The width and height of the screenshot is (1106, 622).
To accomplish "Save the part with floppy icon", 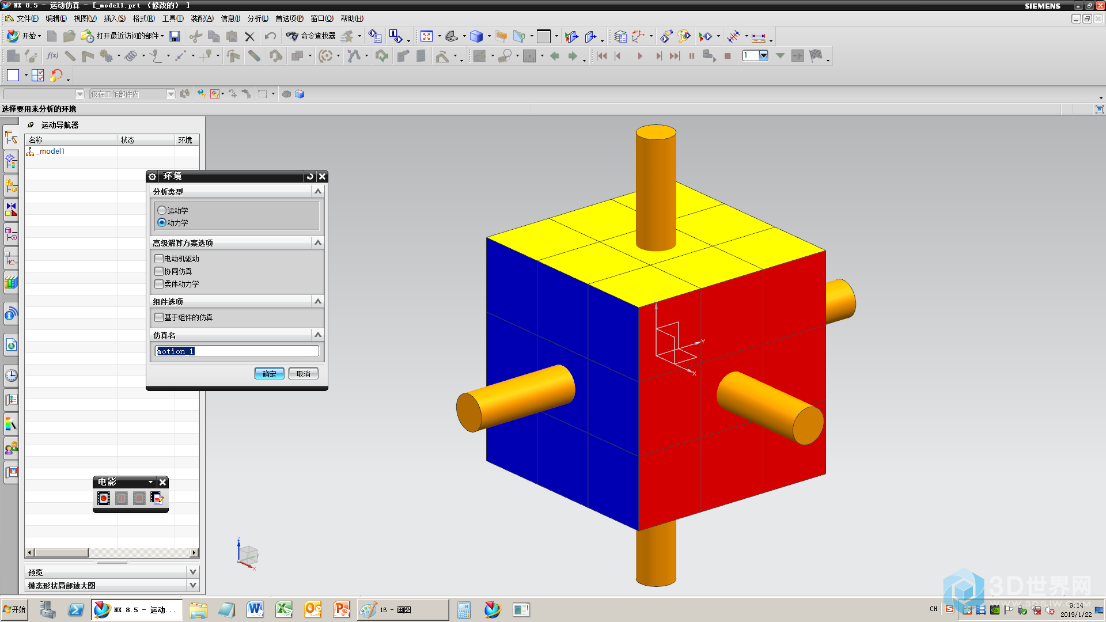I will pos(175,36).
